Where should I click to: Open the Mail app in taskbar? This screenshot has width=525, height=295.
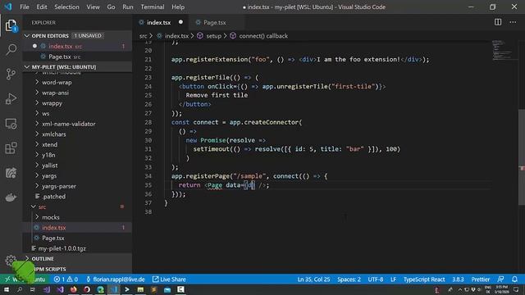coord(167,289)
